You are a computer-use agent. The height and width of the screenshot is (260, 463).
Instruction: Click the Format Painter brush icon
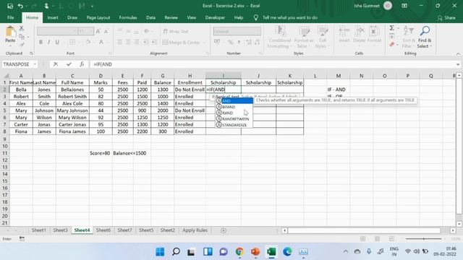22,45
